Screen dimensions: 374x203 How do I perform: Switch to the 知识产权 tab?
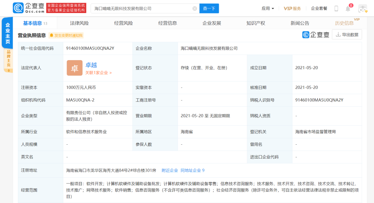click(x=256, y=23)
